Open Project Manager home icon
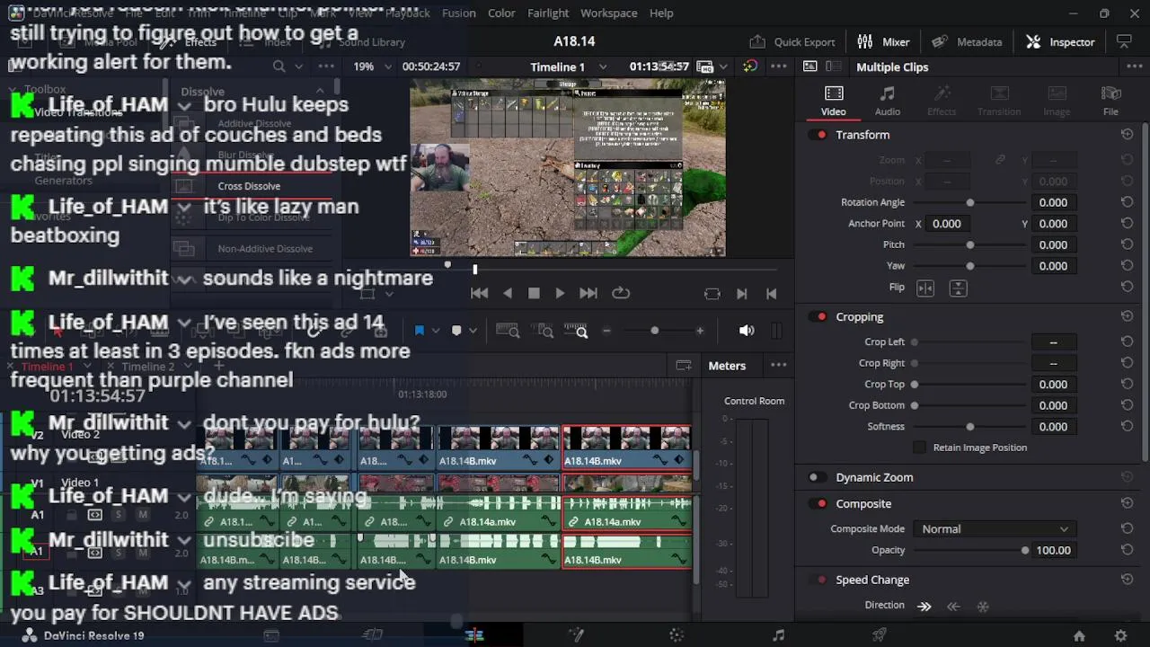 coord(1079,635)
